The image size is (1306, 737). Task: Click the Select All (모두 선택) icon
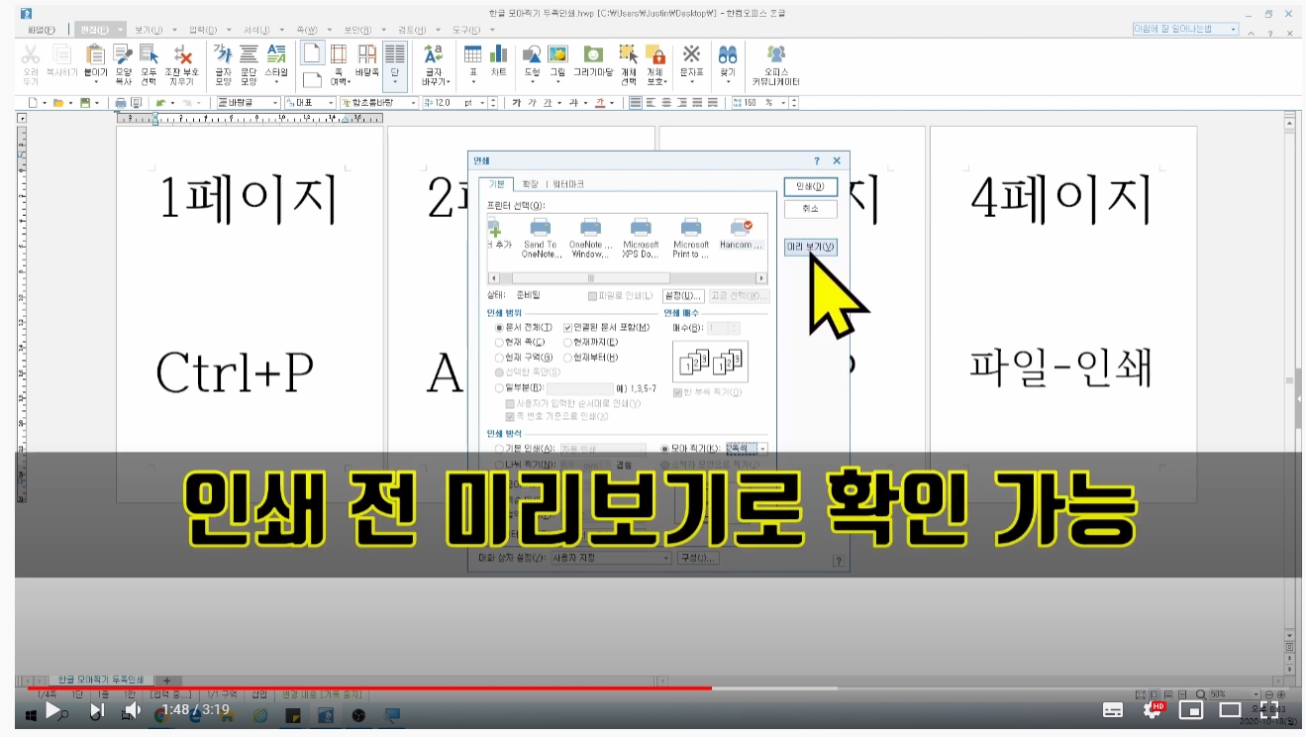(x=149, y=64)
